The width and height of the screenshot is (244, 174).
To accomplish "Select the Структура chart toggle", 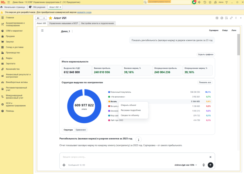I will click(x=68, y=130).
